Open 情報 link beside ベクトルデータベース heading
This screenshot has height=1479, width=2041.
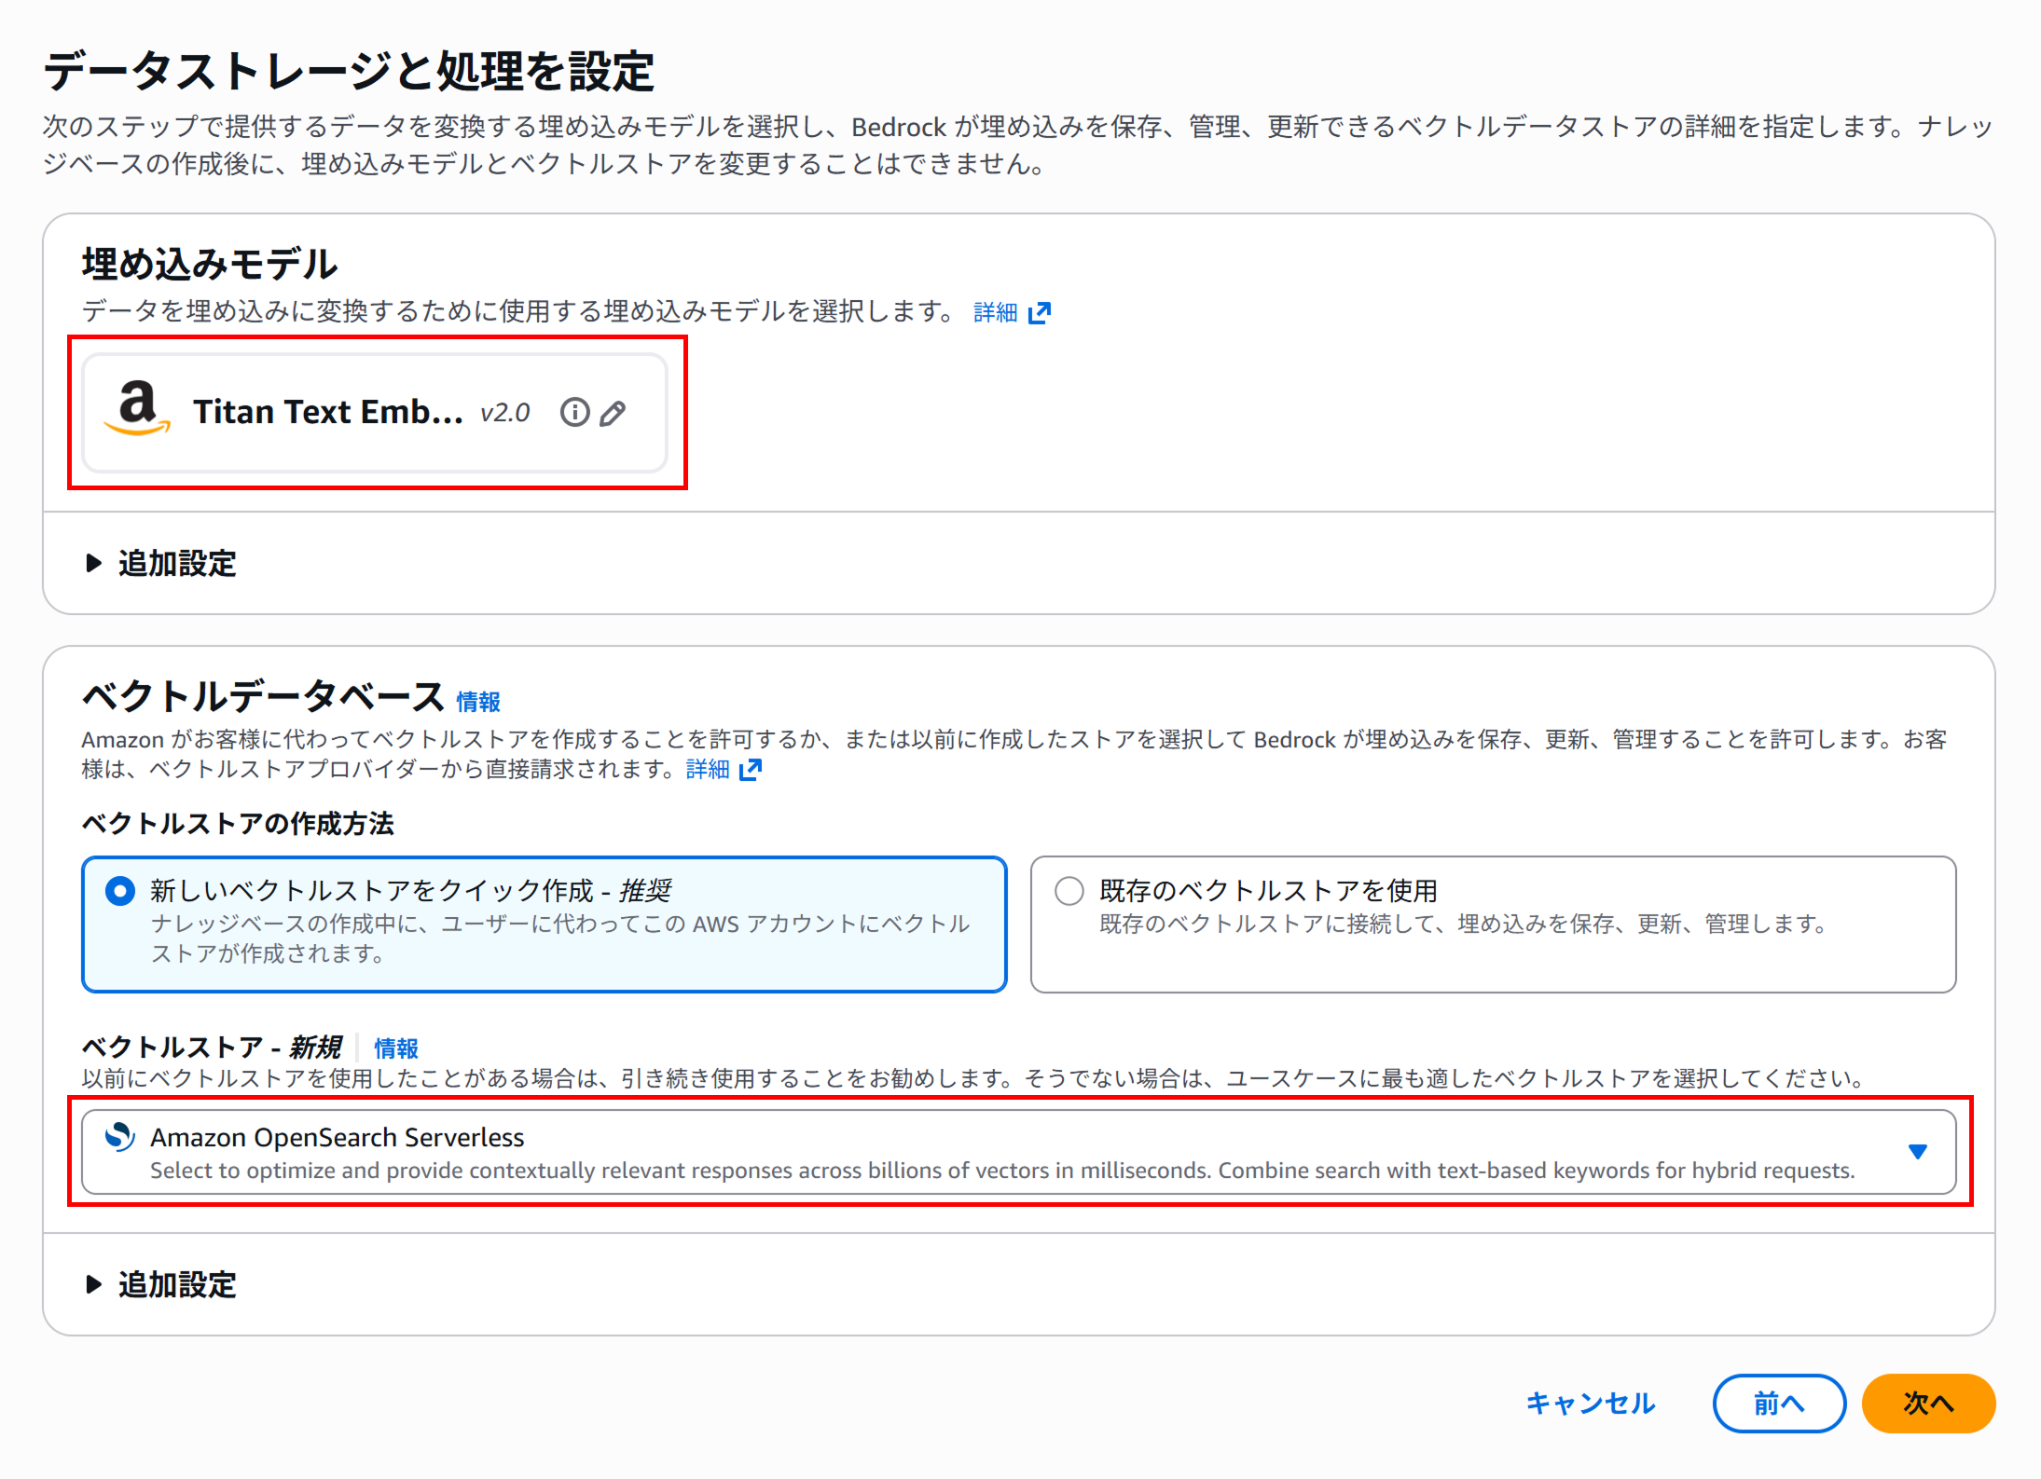pyautogui.click(x=478, y=702)
